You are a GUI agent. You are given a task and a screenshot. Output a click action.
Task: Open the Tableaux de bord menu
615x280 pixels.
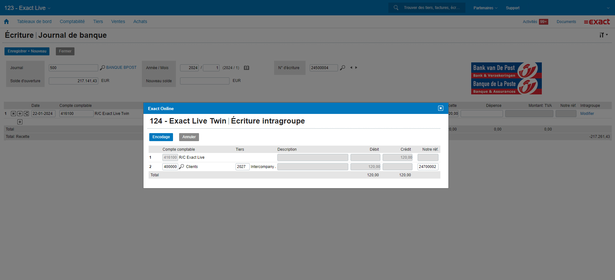34,21
